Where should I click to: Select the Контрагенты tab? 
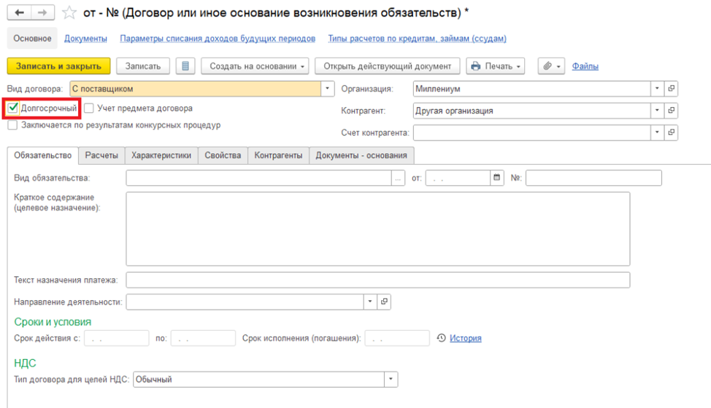click(278, 155)
